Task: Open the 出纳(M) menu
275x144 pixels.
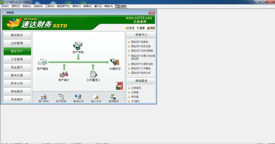Action: tap(38, 6)
